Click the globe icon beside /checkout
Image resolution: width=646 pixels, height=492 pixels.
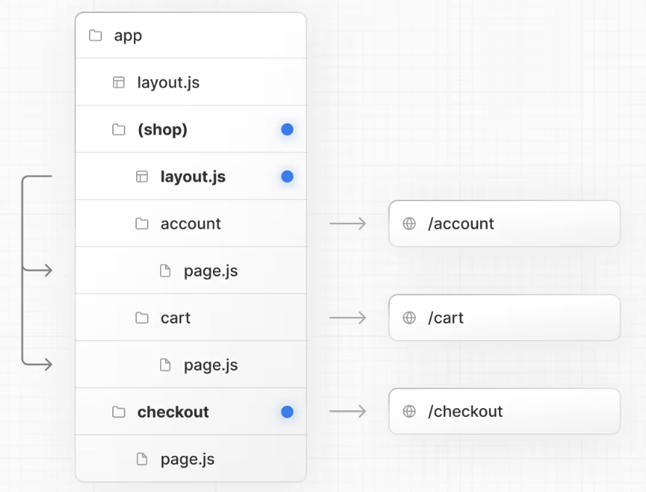click(409, 412)
